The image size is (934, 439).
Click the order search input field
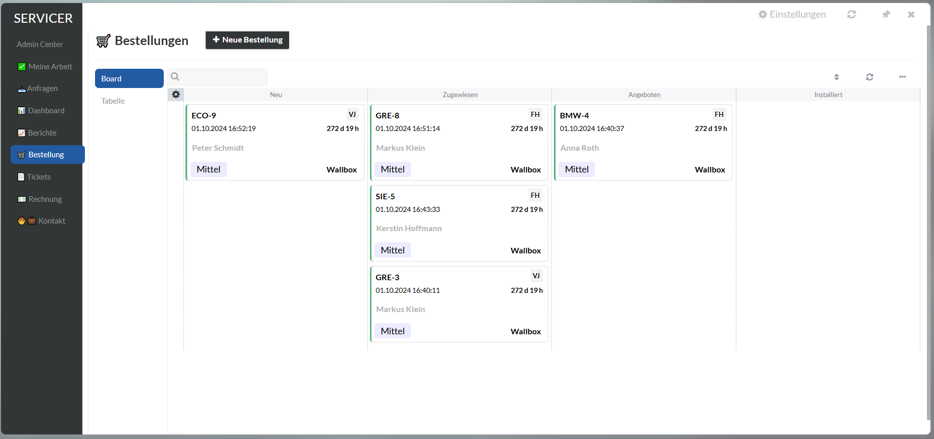[x=223, y=77]
